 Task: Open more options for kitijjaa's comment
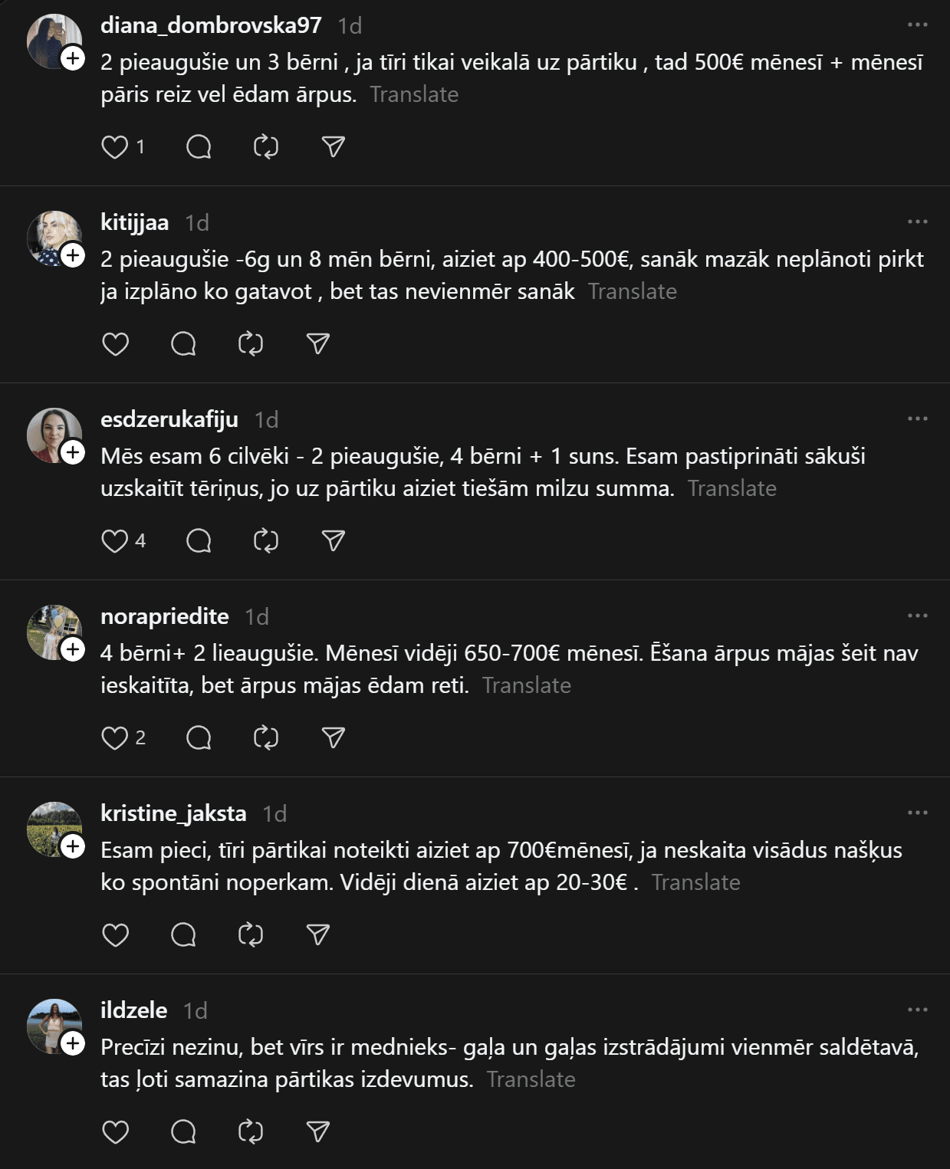917,222
